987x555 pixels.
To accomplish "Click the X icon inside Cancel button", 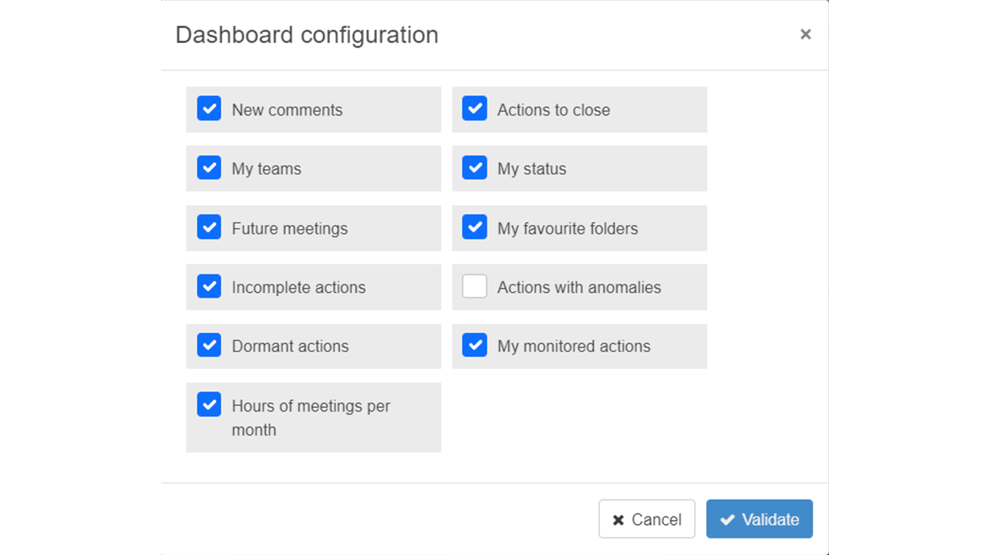I will [x=618, y=520].
